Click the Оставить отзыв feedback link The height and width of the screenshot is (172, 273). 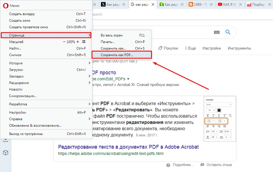216,165
